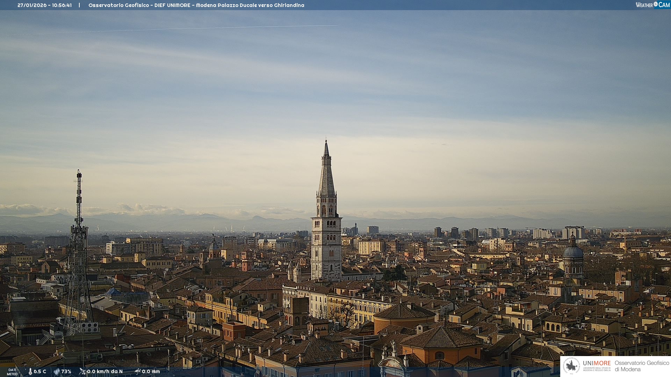Click the humidity water droplets icon
This screenshot has height=377, width=671.
tap(57, 371)
